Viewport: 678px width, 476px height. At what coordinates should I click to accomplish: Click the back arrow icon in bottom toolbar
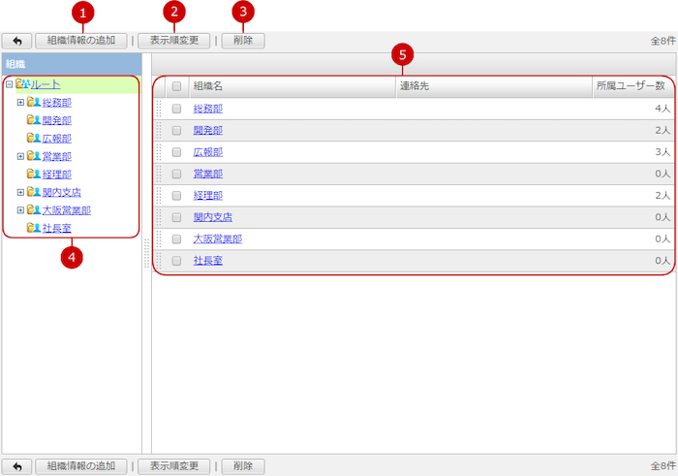point(16,466)
